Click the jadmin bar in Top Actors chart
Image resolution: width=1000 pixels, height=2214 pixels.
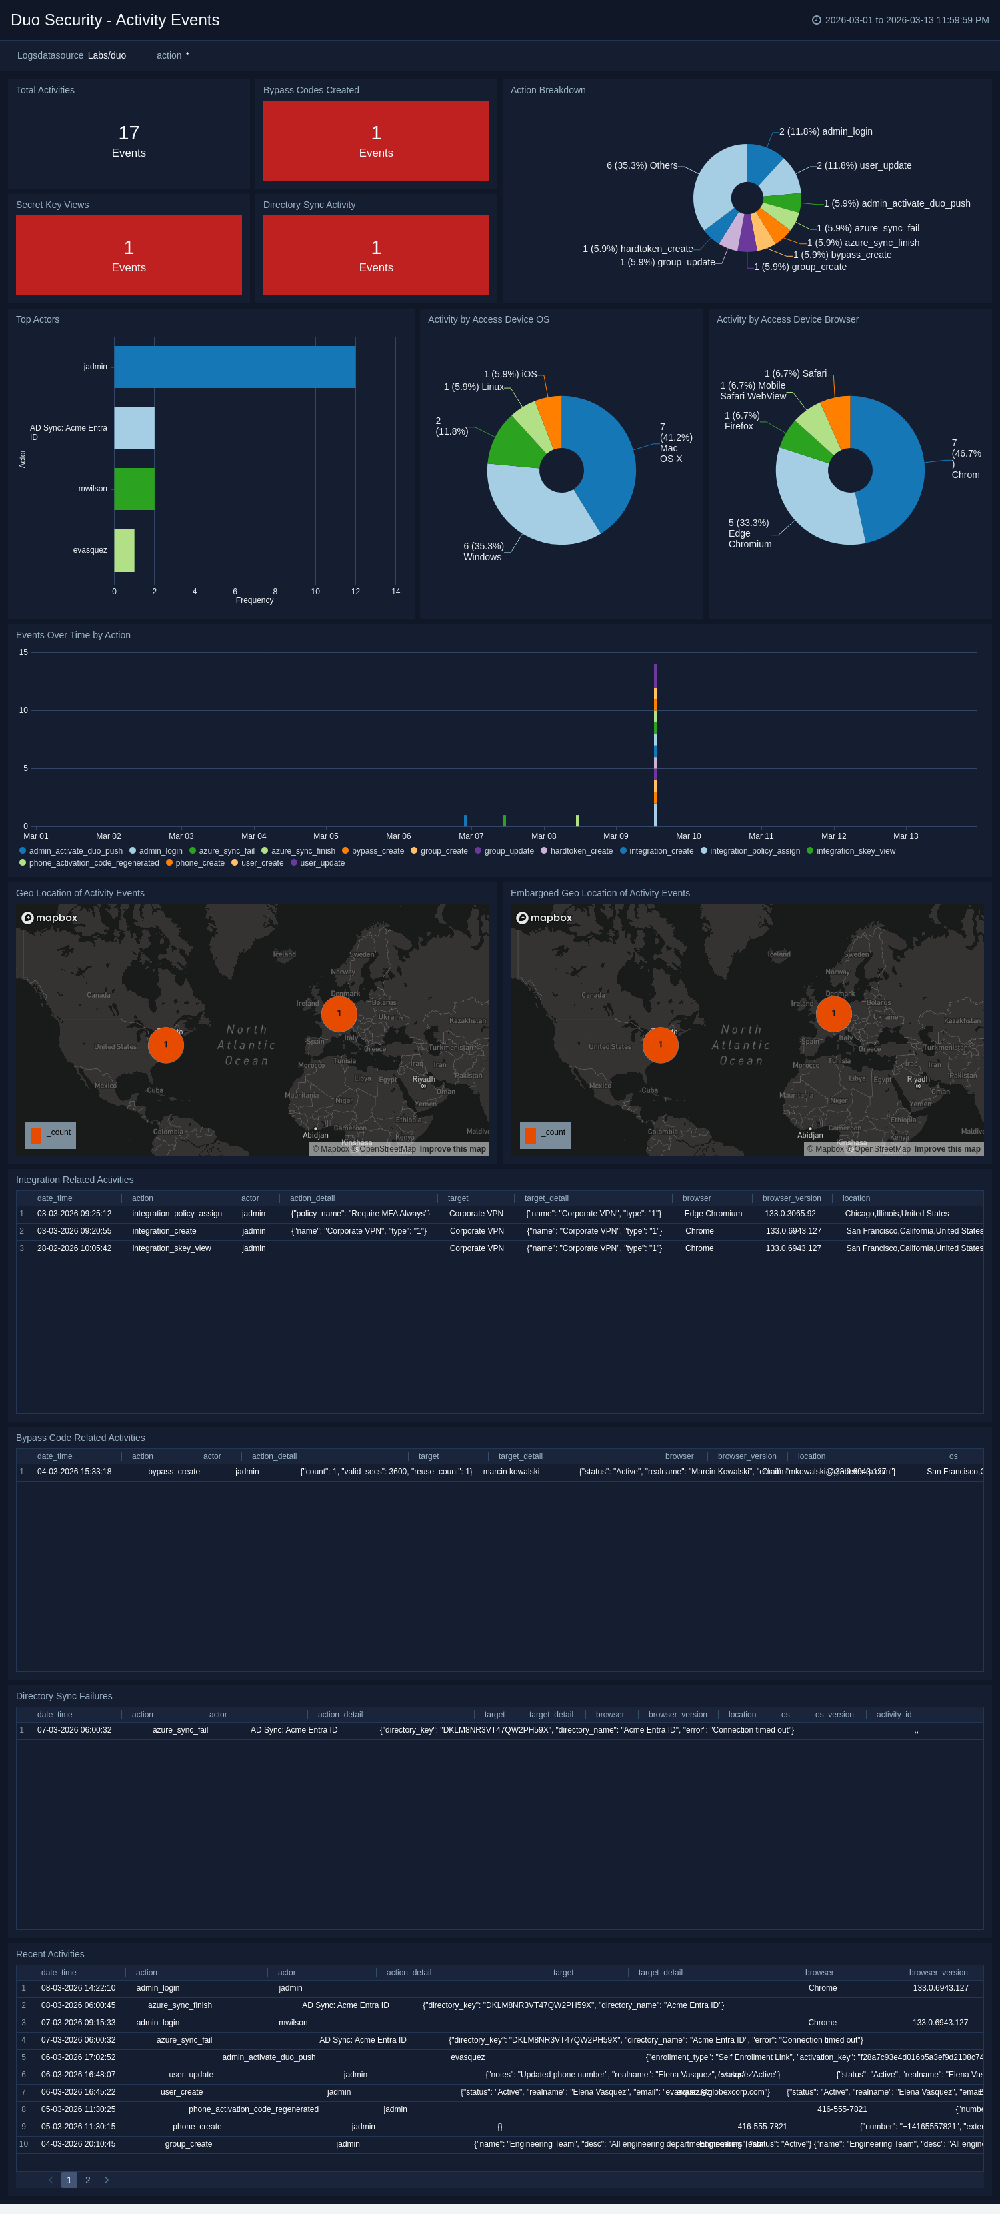[x=235, y=367]
